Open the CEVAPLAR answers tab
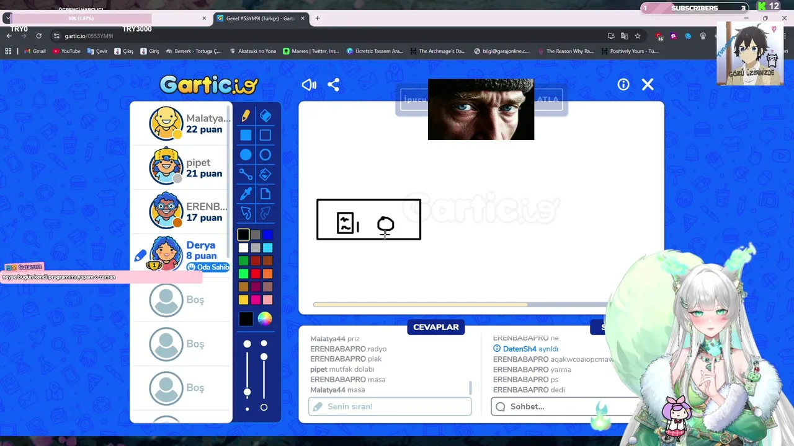The image size is (794, 446). click(x=436, y=327)
